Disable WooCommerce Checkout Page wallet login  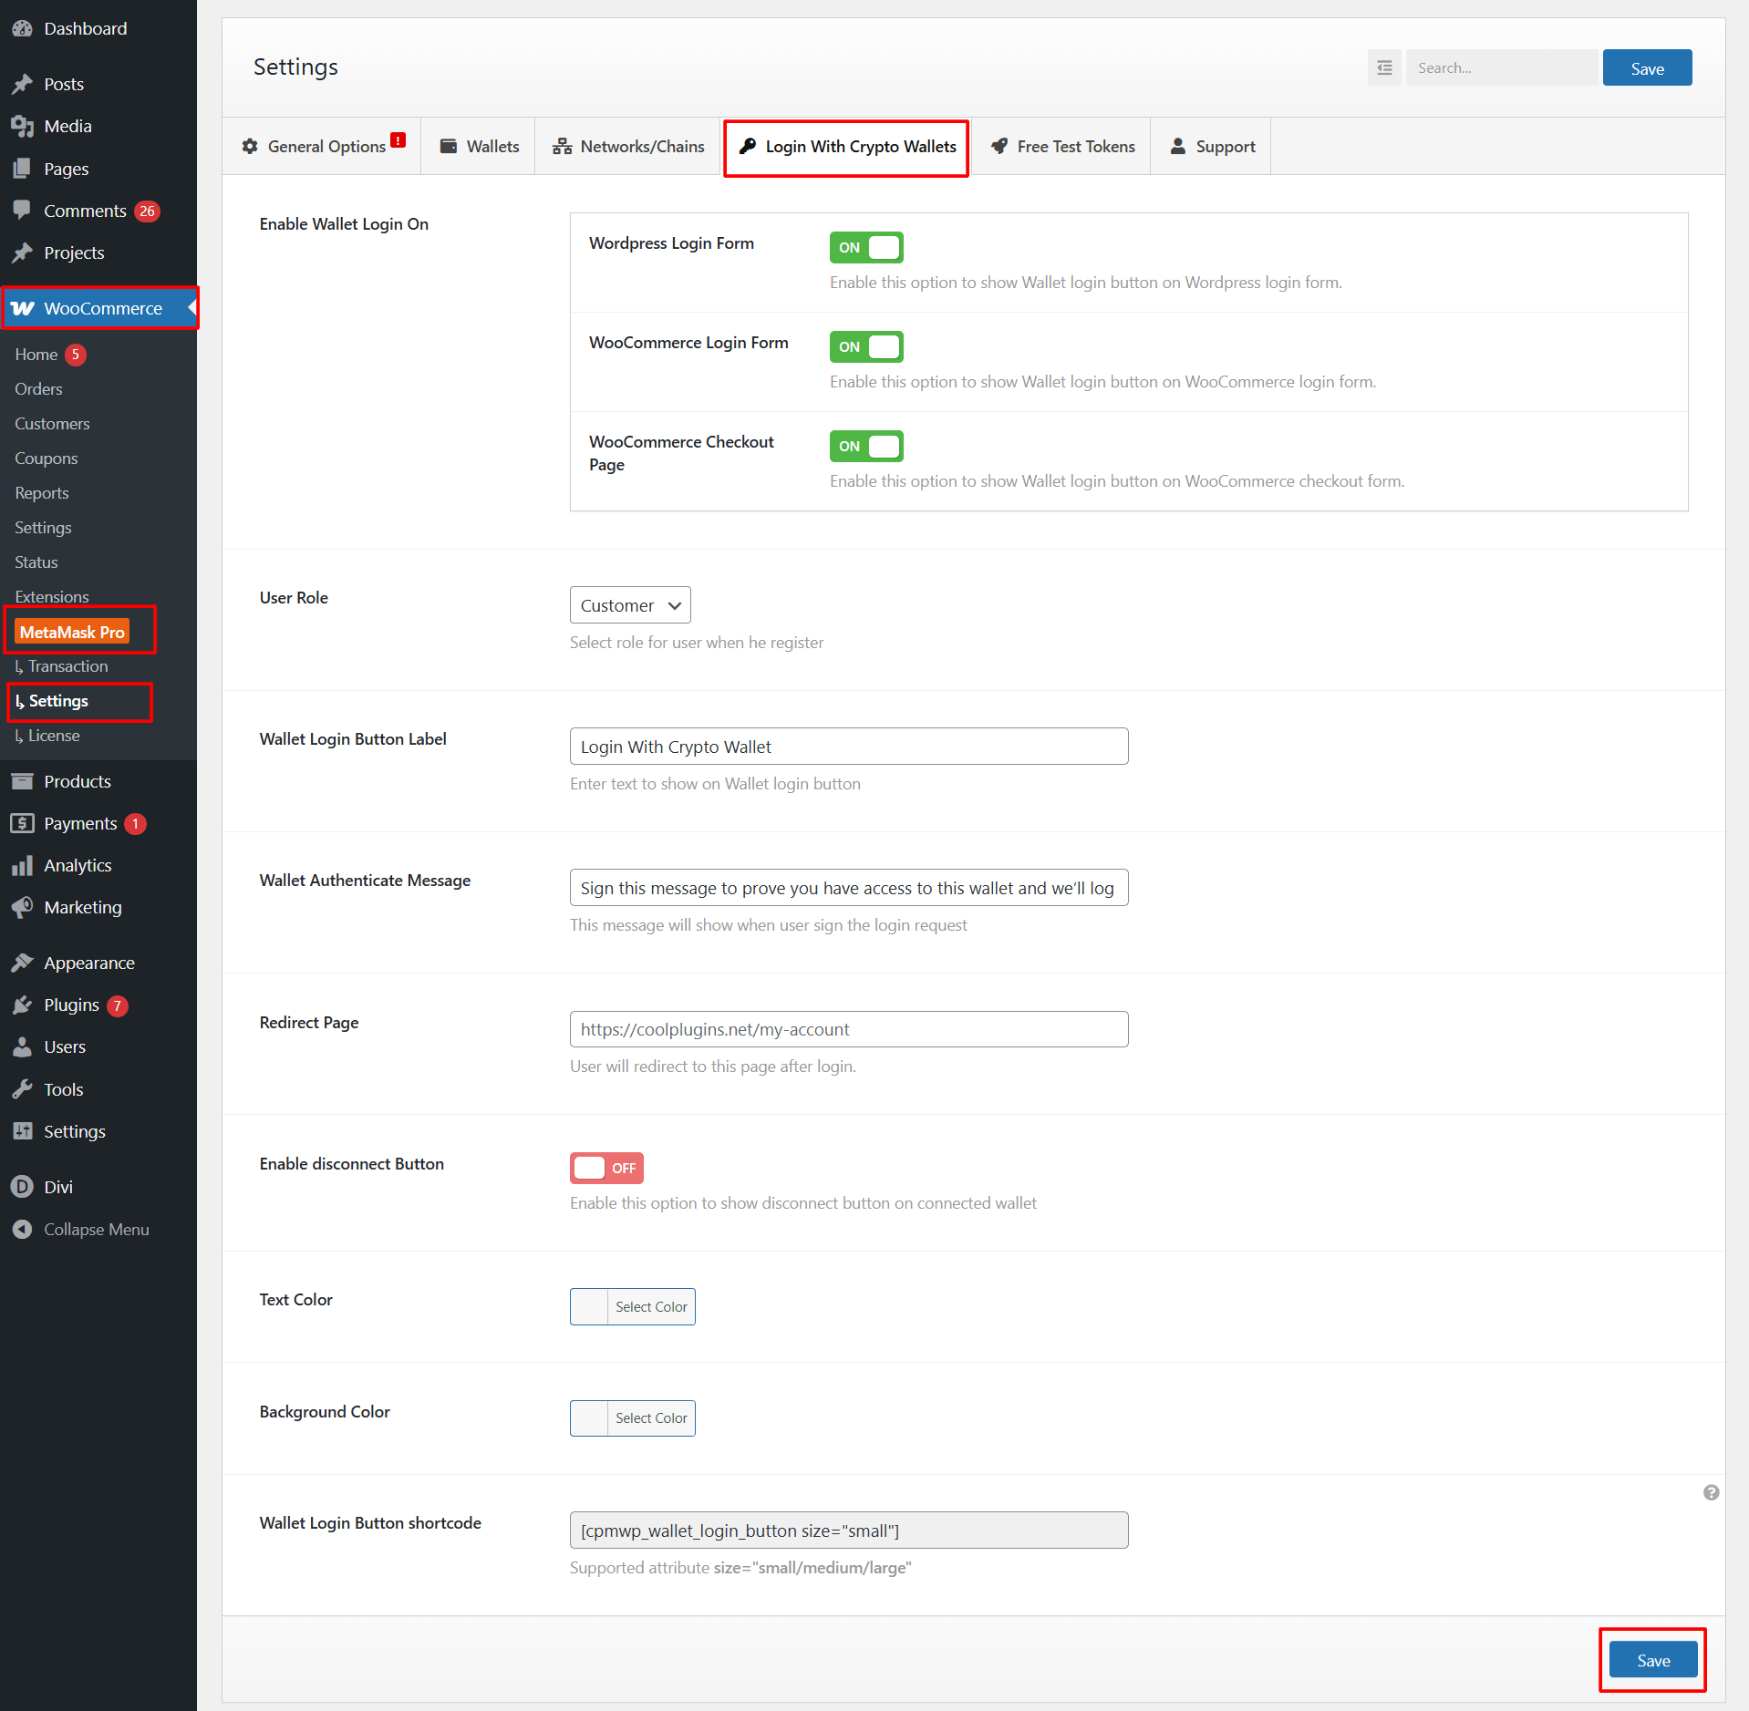[865, 446]
